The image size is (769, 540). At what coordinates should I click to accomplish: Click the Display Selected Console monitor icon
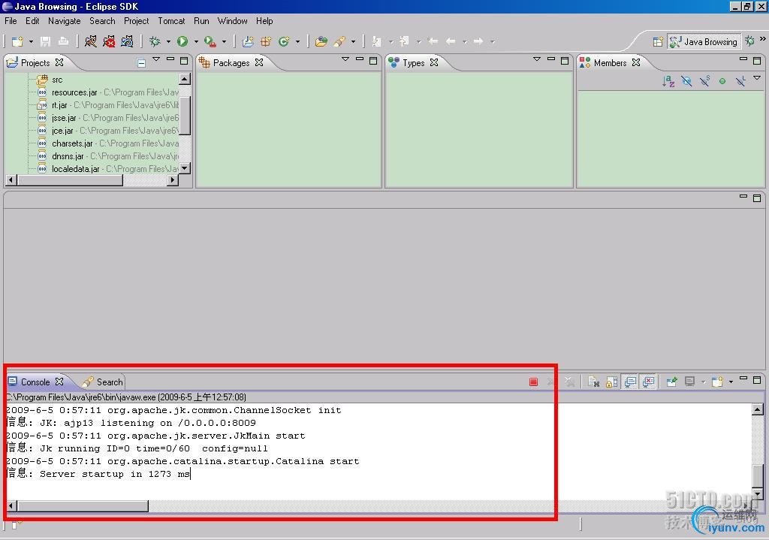coord(689,382)
